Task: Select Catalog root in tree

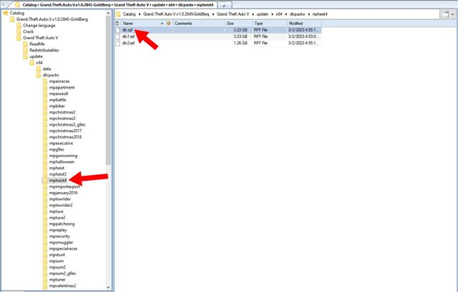Action: [x=17, y=13]
